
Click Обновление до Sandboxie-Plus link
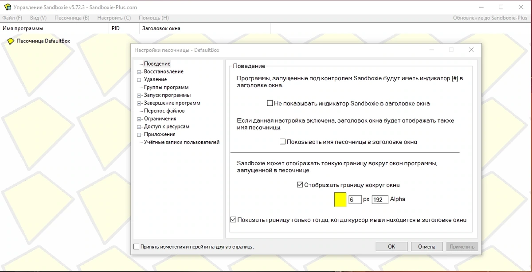tap(491, 18)
